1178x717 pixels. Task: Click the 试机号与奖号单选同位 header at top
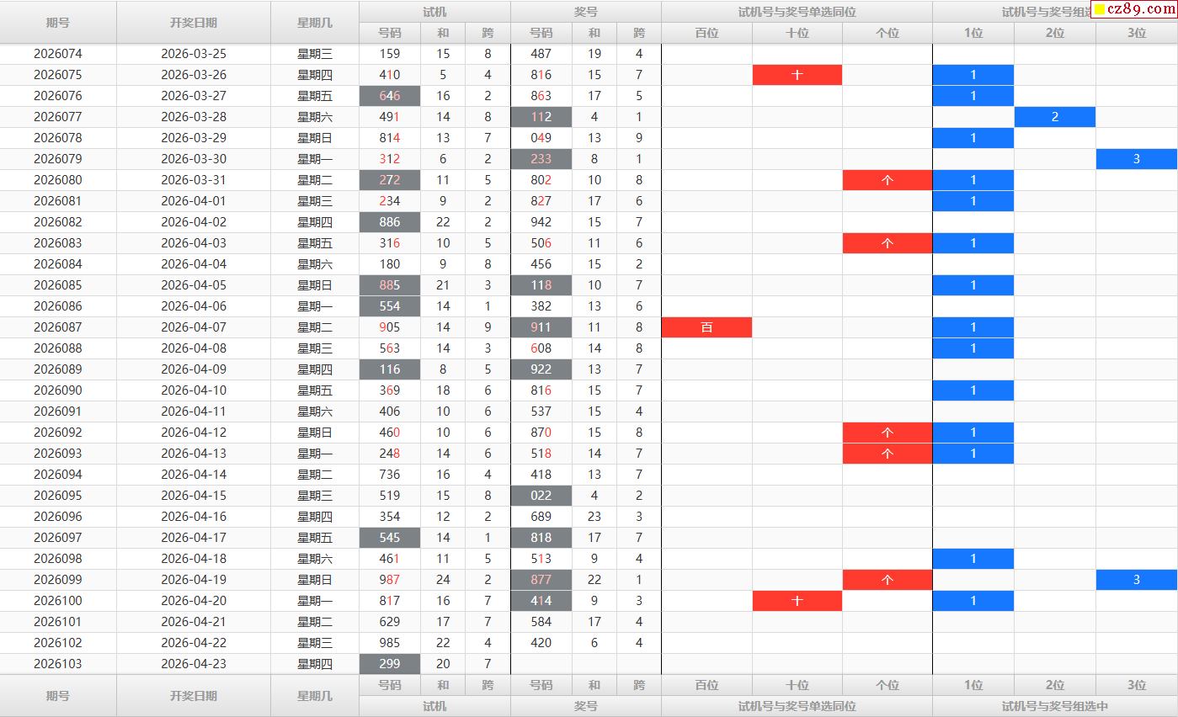click(797, 12)
